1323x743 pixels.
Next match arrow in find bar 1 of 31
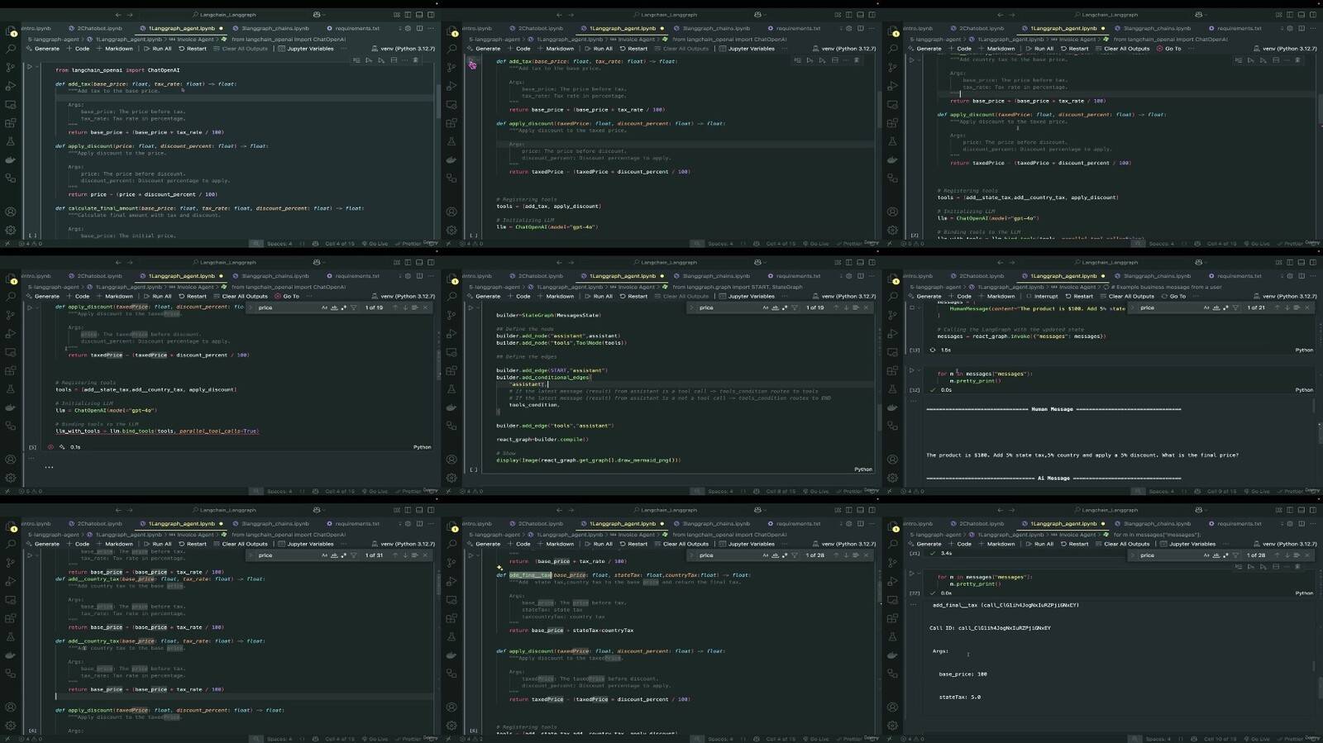coord(405,555)
